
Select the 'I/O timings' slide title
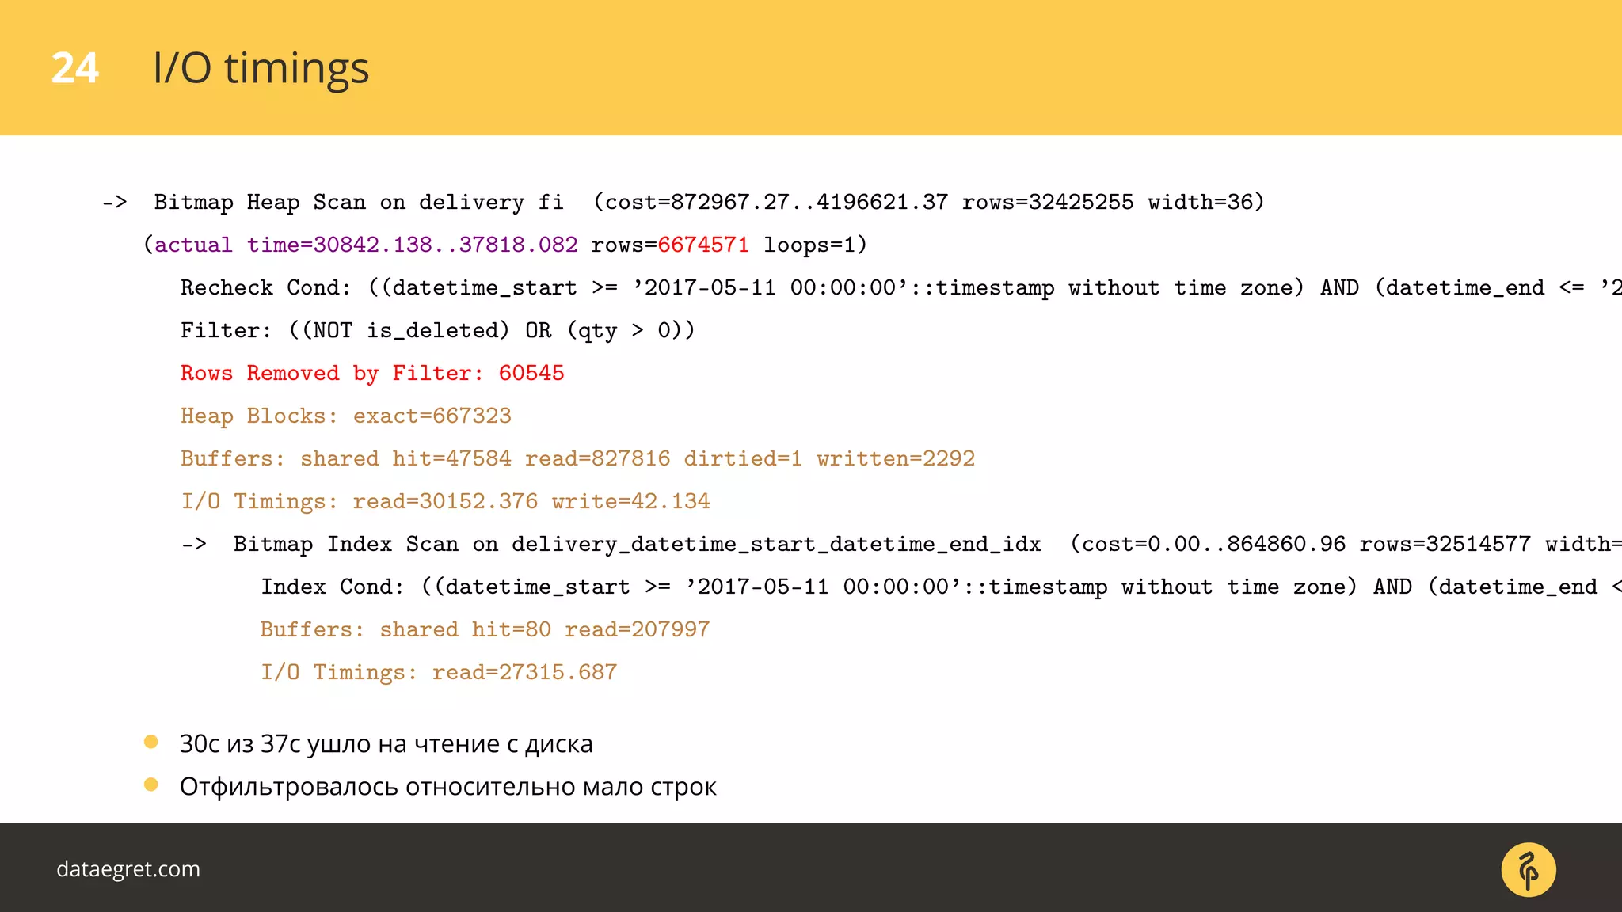pyautogui.click(x=261, y=68)
